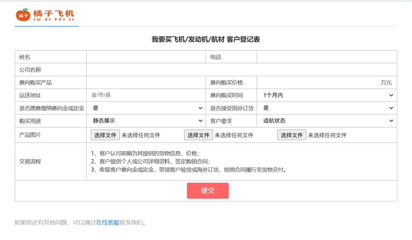This screenshot has height=240, width=412.
Task: Click the first 选择文件 button
Action: 105,135
